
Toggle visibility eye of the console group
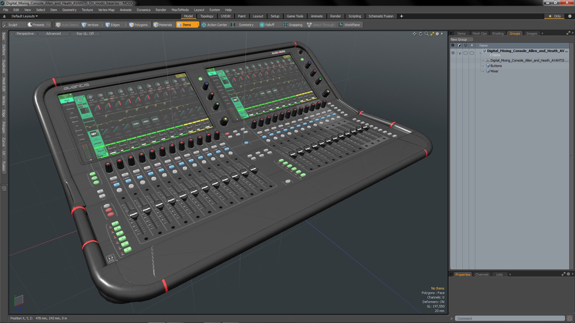(x=453, y=53)
